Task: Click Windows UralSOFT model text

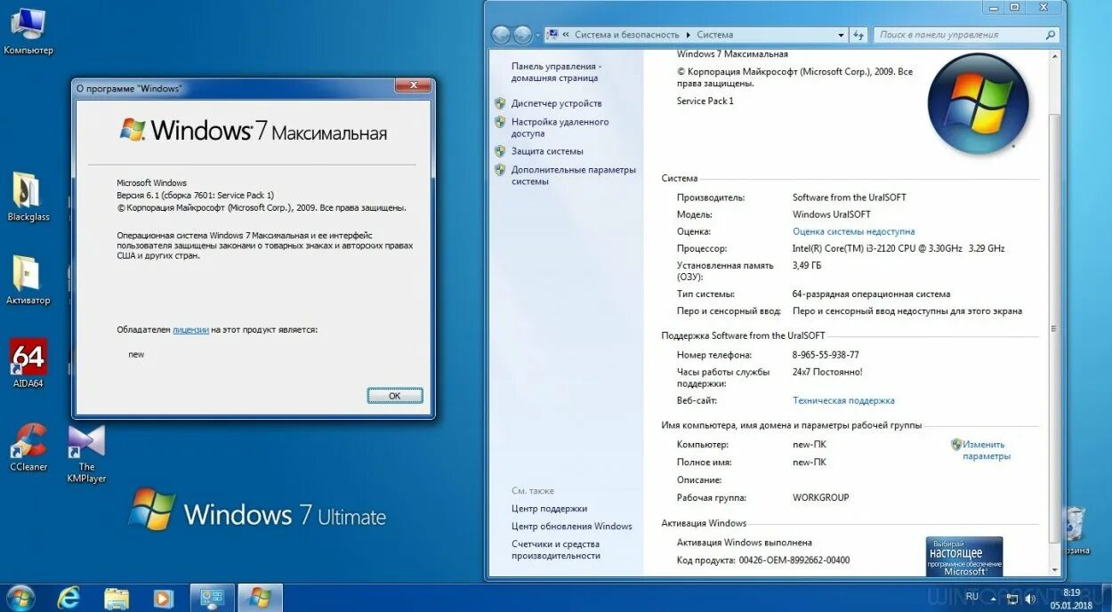Action: tap(832, 214)
